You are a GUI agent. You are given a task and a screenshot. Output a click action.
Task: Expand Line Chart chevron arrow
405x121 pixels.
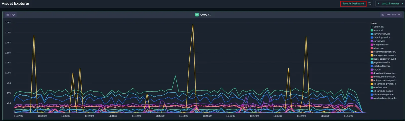coord(399,15)
